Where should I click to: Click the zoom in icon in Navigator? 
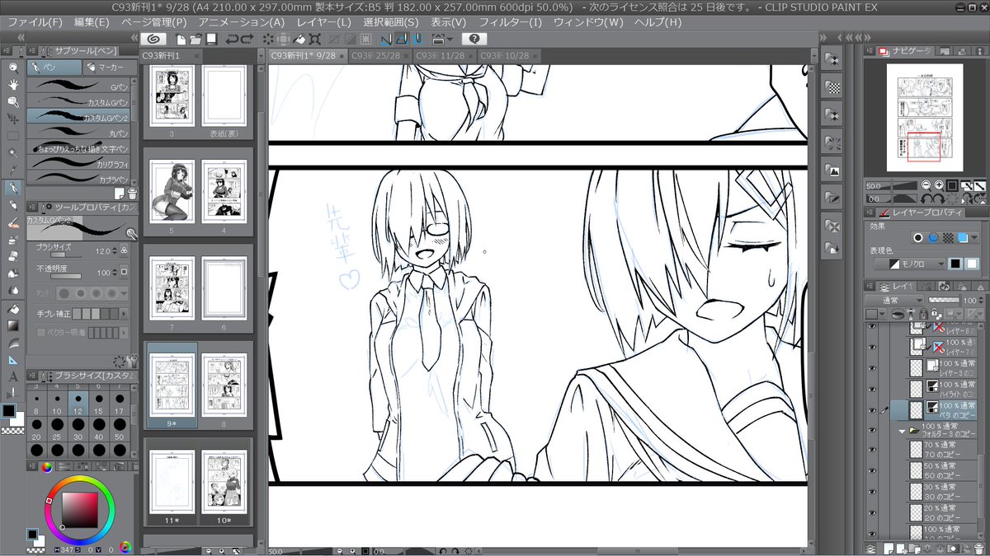939,185
